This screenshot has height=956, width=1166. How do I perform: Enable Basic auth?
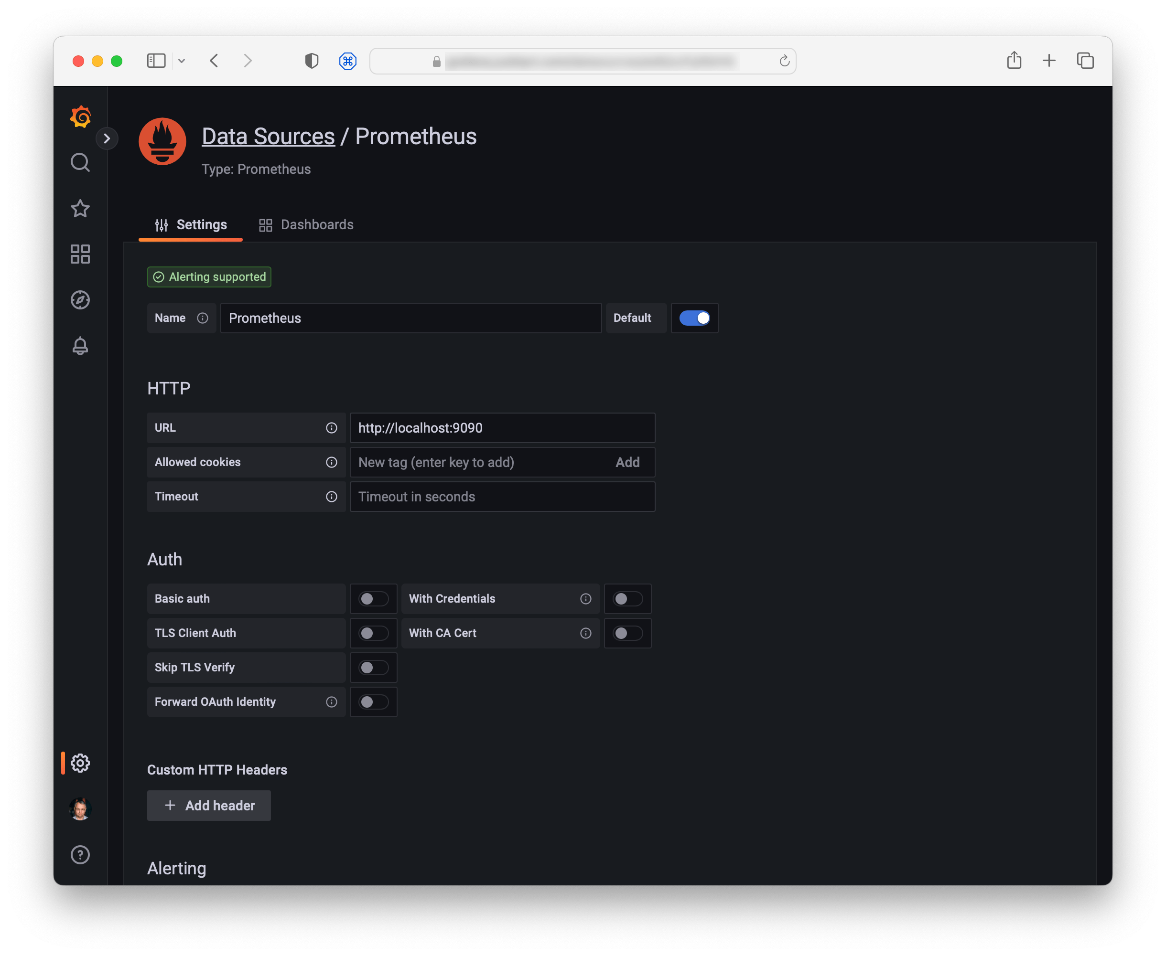click(374, 599)
